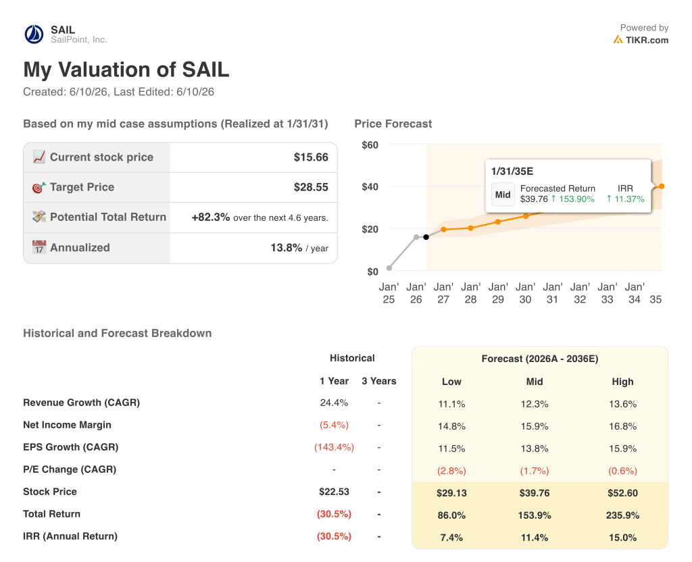Click the $52.60 high-case stock price
The height and width of the screenshot is (562, 692).
tap(622, 492)
